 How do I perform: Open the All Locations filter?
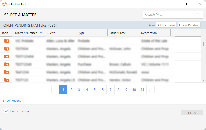point(166,25)
